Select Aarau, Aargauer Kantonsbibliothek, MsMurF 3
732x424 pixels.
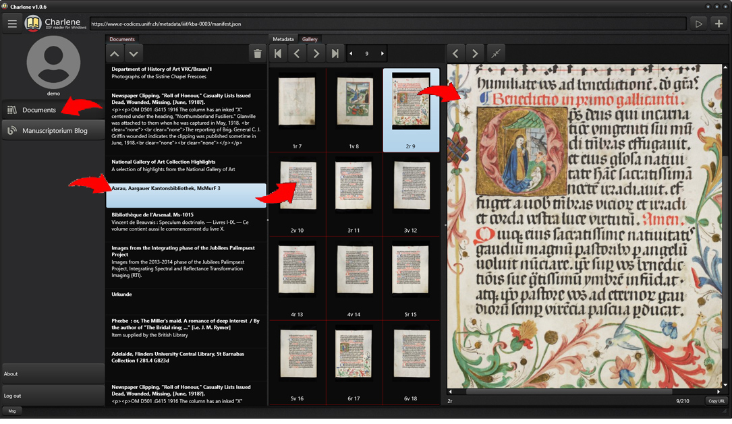pos(186,195)
